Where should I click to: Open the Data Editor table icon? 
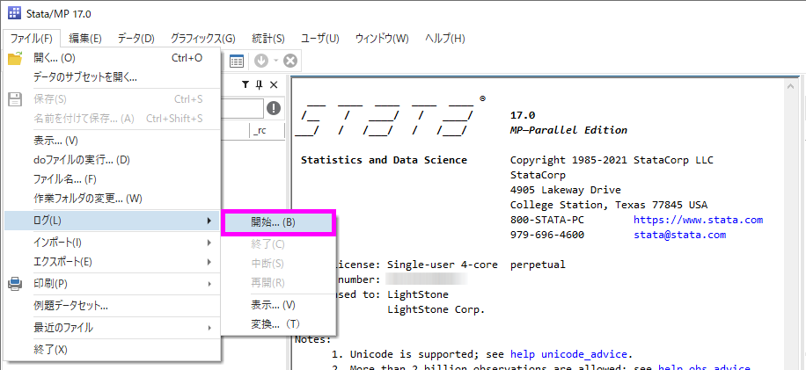237,61
